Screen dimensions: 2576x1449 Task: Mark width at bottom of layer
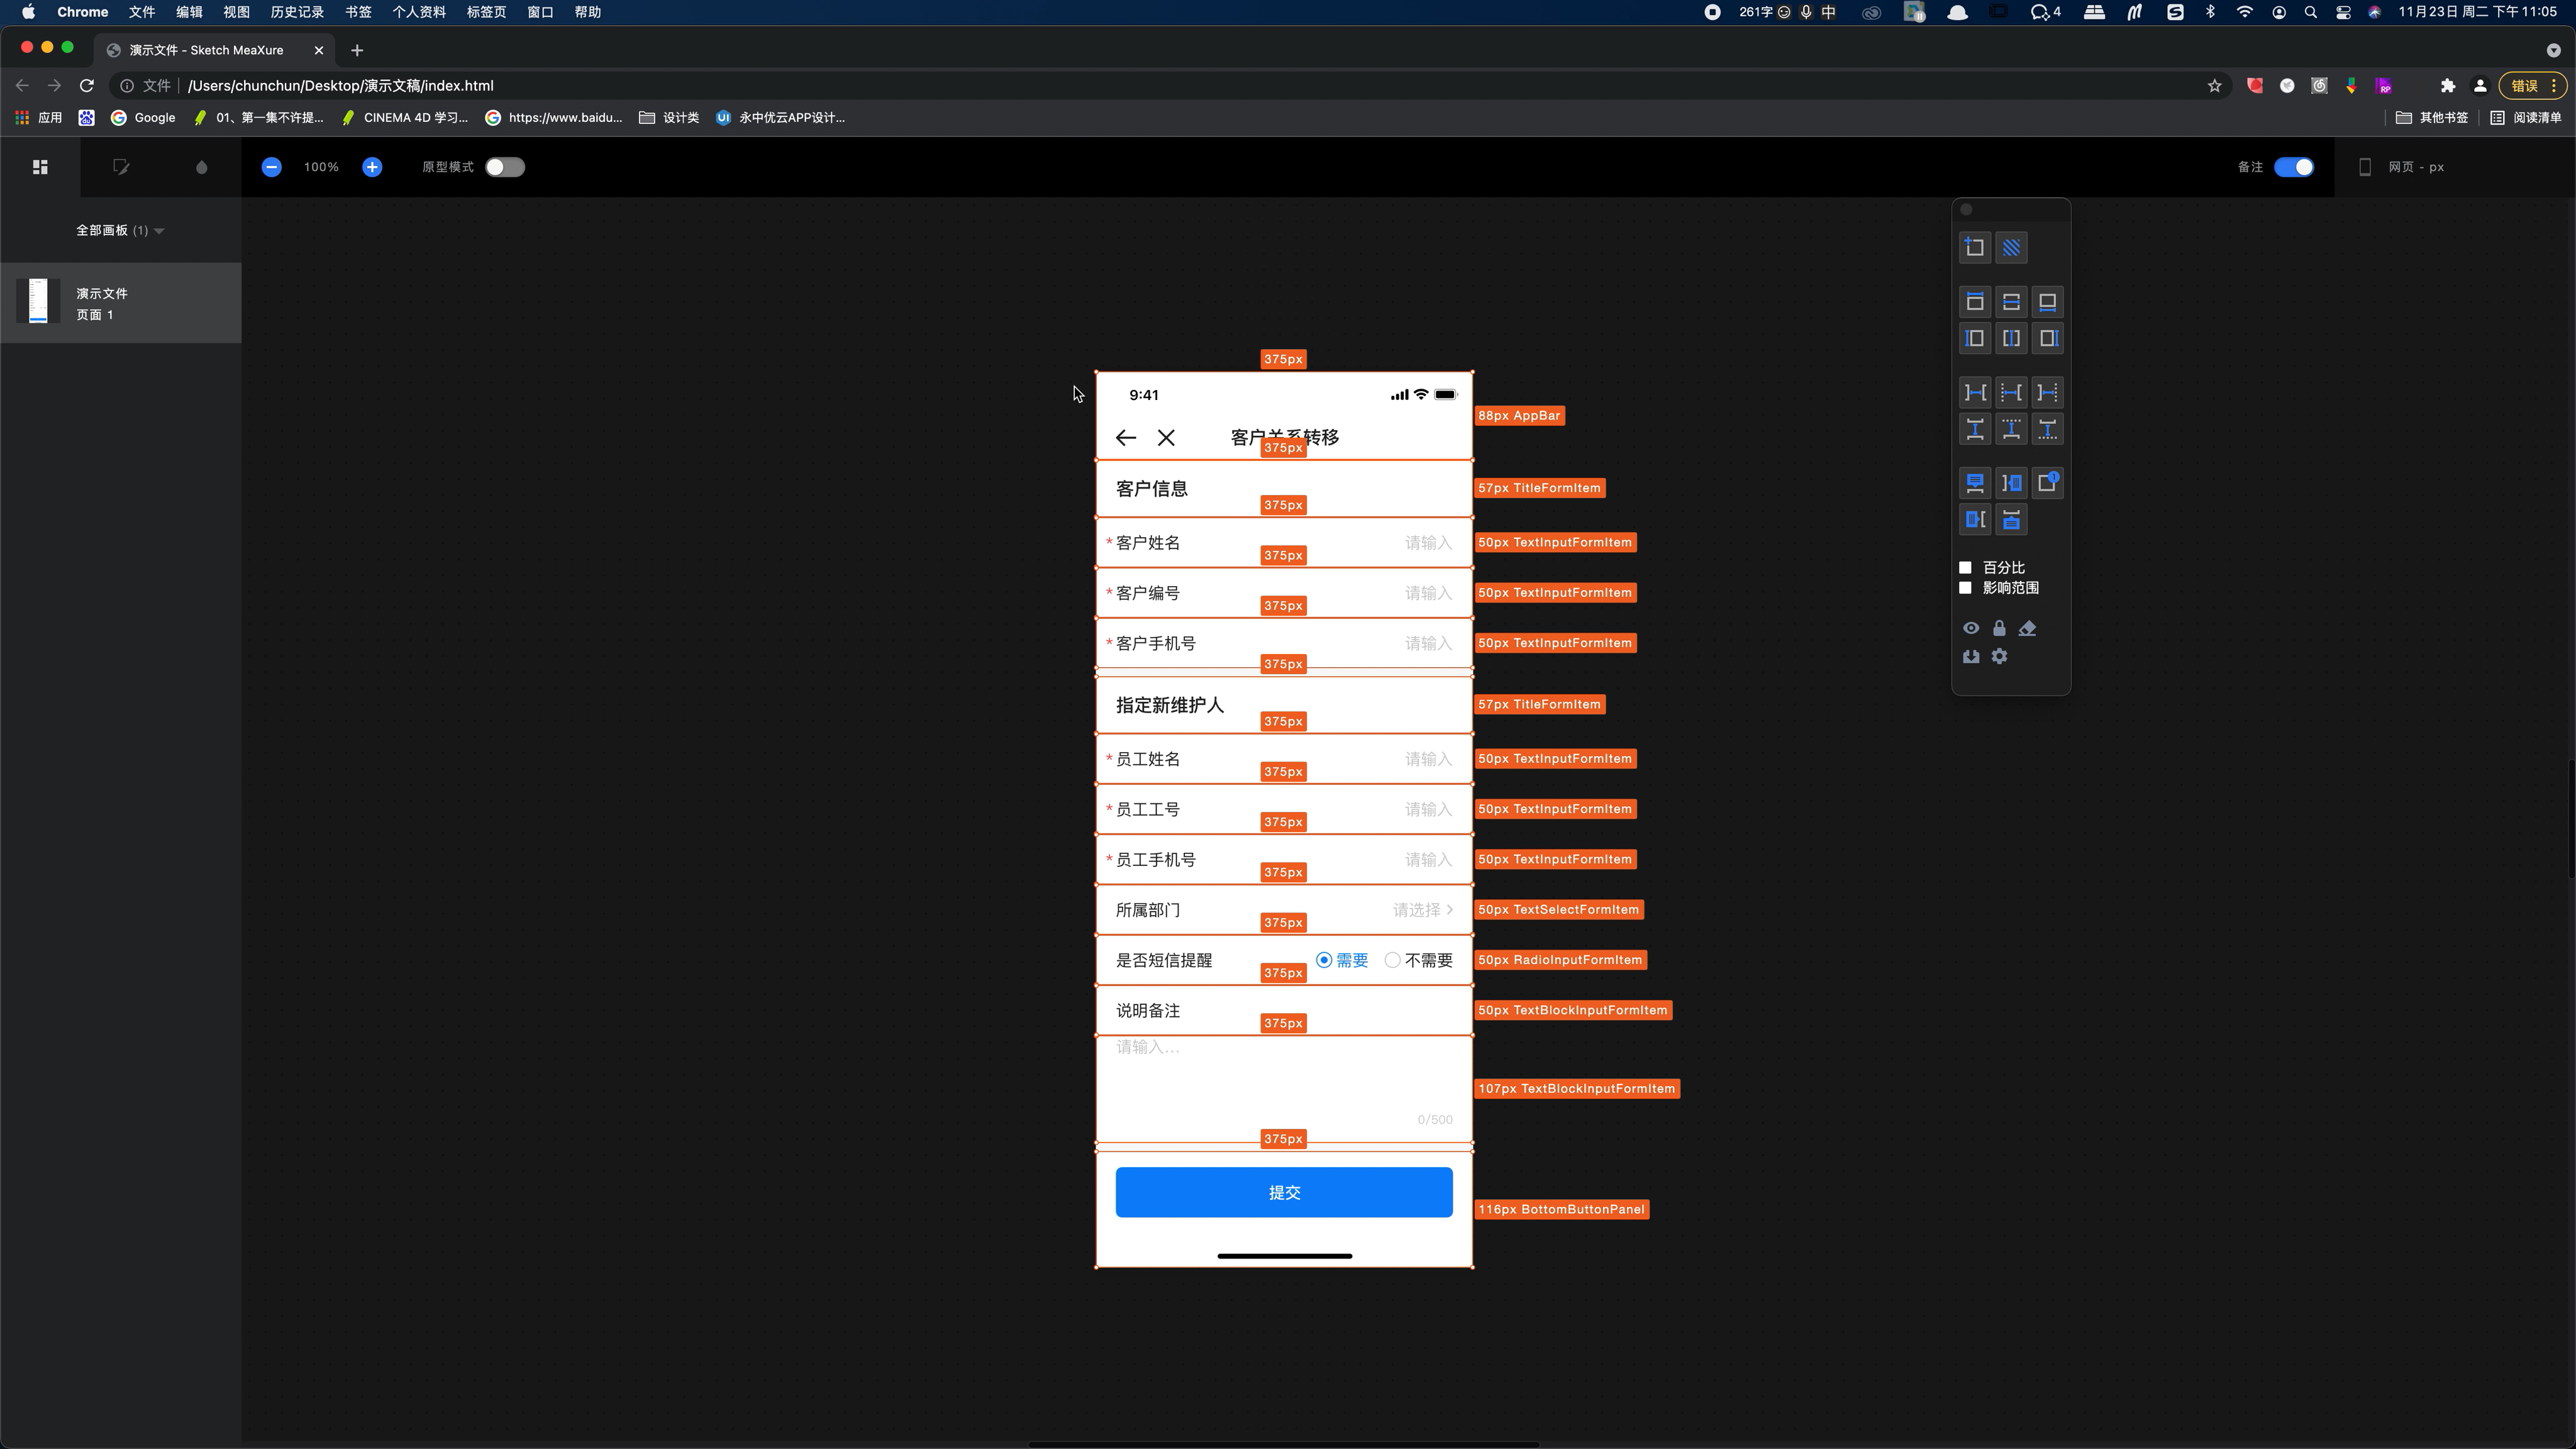point(2047,302)
